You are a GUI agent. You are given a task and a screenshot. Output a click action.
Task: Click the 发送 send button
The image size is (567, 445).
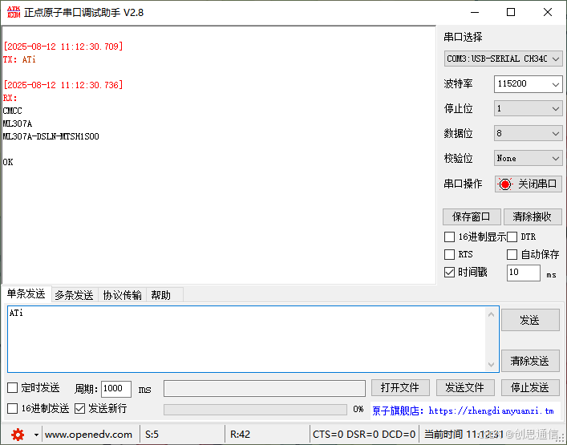click(x=530, y=320)
